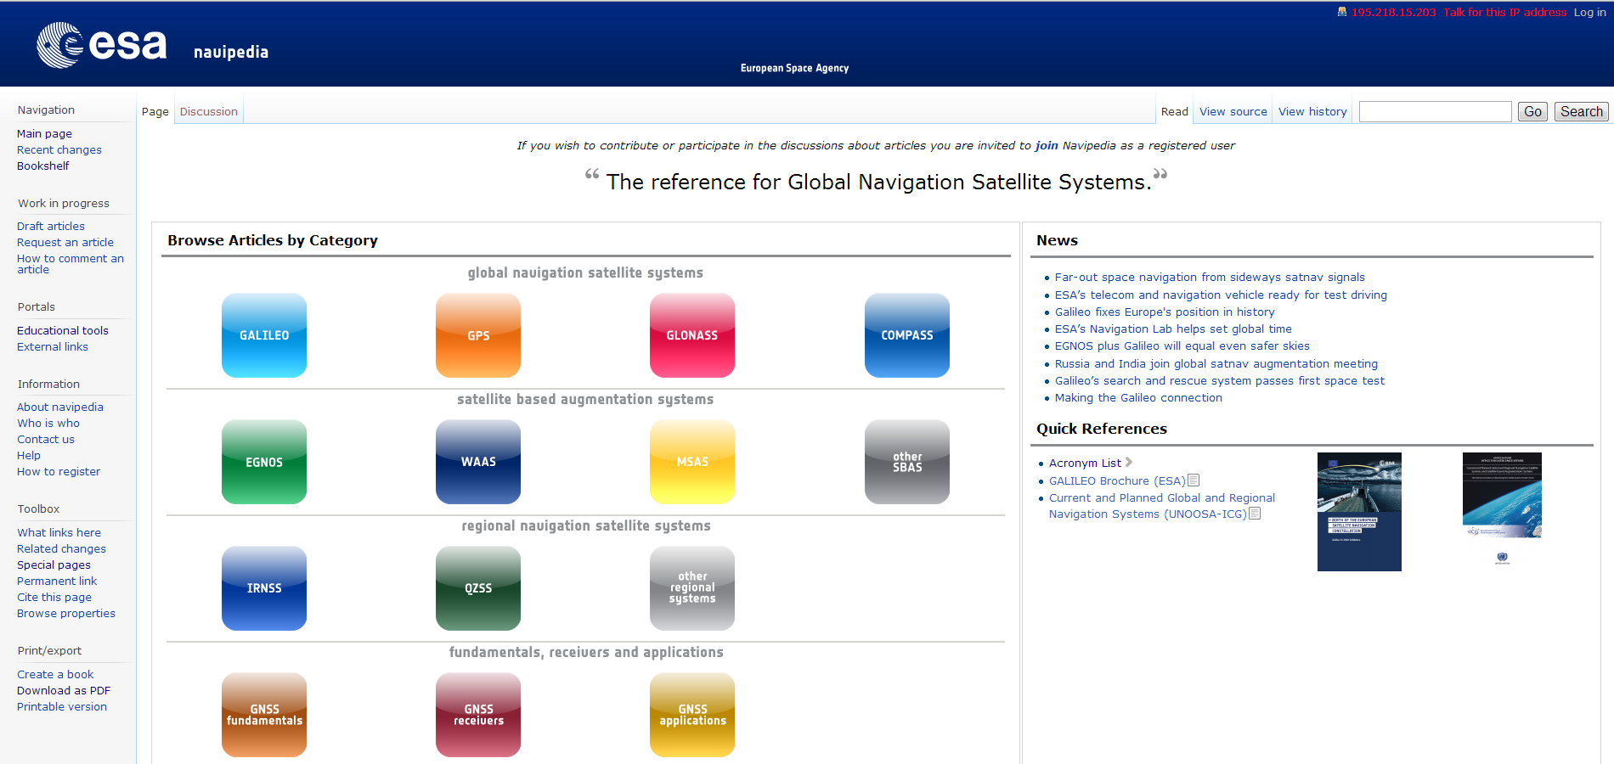Open the View source tab
Screen dimensions: 1614x764
coord(1233,111)
